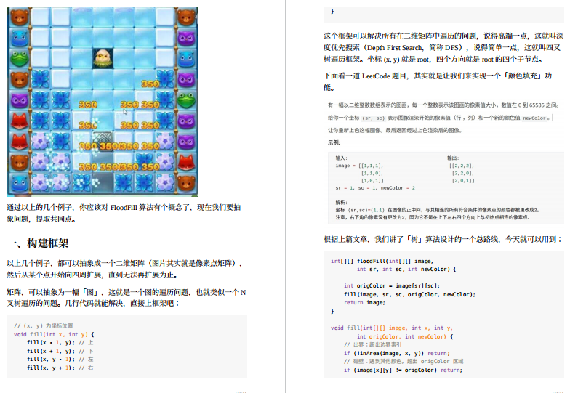The image size is (570, 393).
Task: Click the code line "if (!inArea(image, x, y)) return;"
Action: click(x=397, y=353)
